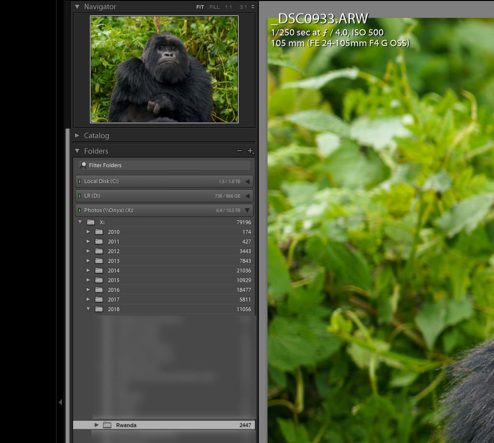Select the 2012 folder
The width and height of the screenshot is (494, 443).
tap(164, 251)
